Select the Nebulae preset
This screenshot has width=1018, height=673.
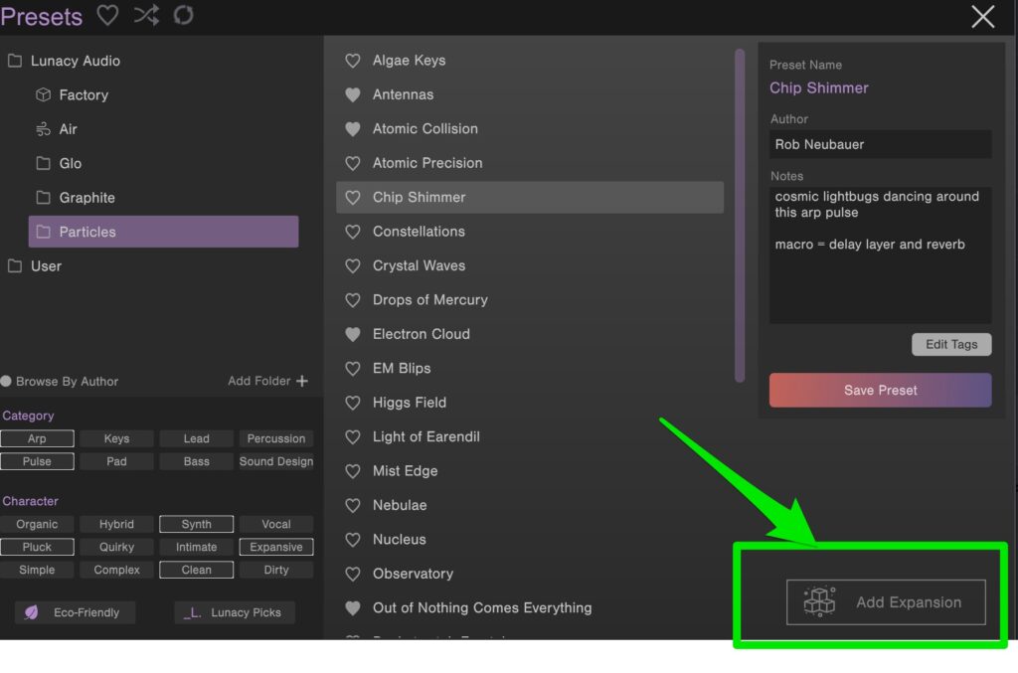(x=400, y=505)
